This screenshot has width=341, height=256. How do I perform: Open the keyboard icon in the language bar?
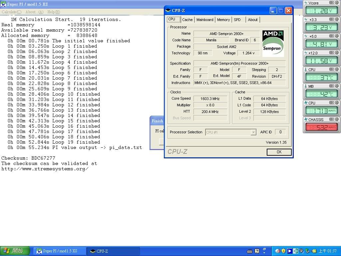pos(250,251)
